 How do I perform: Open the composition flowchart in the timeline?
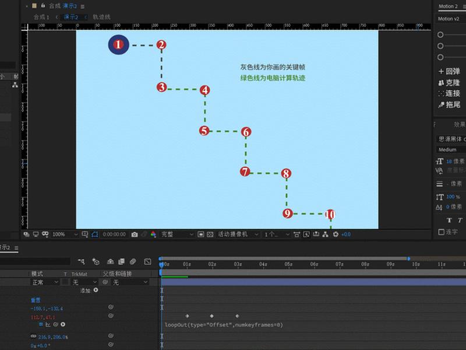81,261
